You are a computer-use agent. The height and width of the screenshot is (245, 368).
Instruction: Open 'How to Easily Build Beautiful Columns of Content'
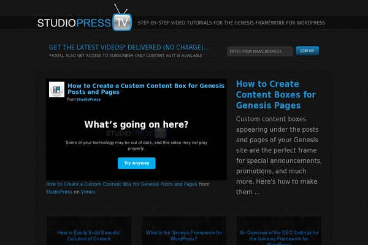point(89,236)
